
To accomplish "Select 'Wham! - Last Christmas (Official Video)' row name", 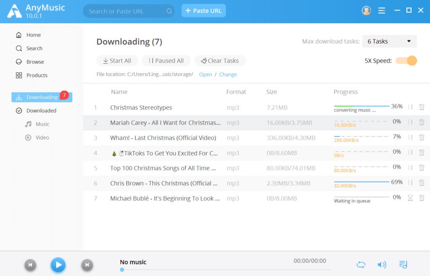I will (163, 138).
